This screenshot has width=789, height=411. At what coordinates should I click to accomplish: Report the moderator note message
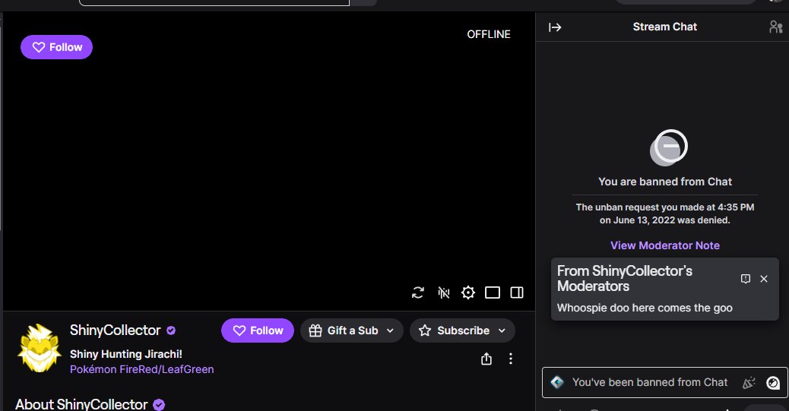746,279
